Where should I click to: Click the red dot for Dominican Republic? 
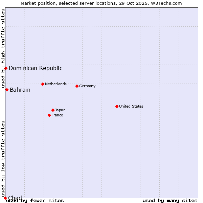click(6, 68)
